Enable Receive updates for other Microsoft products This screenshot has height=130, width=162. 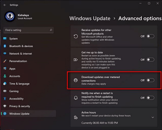[x=150, y=36]
